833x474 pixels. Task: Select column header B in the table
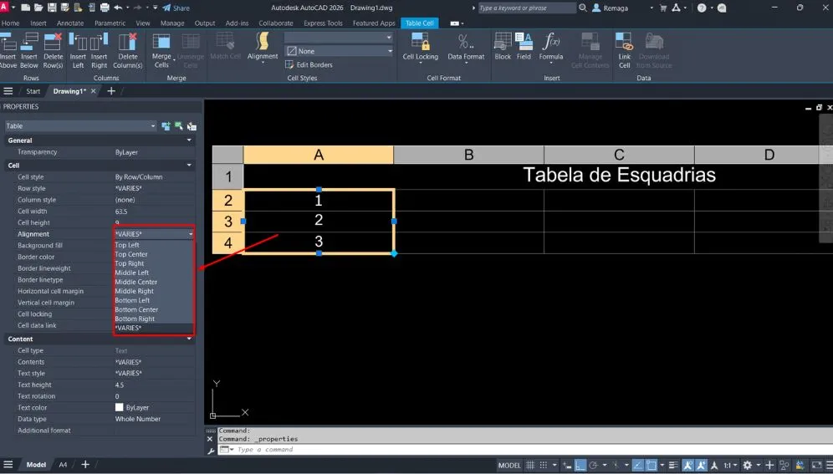tap(468, 155)
